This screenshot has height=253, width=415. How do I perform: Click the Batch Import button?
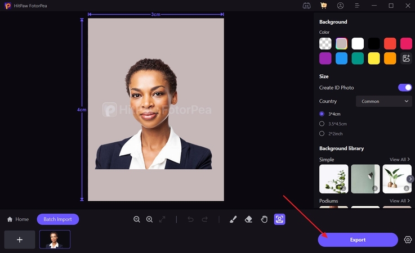coord(57,219)
